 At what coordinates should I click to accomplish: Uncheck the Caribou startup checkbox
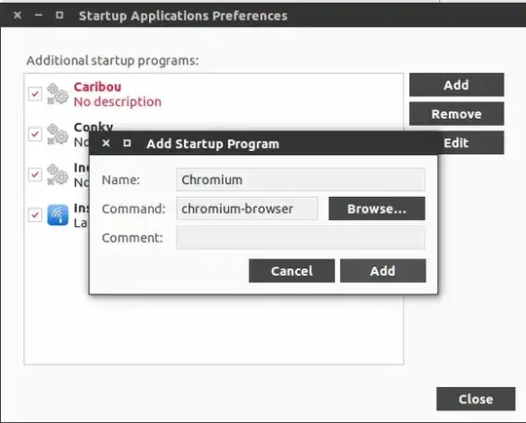(x=35, y=94)
